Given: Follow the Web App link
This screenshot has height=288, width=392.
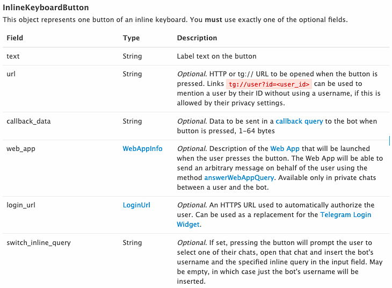Looking at the screenshot, I should 285,149.
